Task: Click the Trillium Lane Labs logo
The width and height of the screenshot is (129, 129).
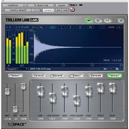Action: click(x=22, y=20)
